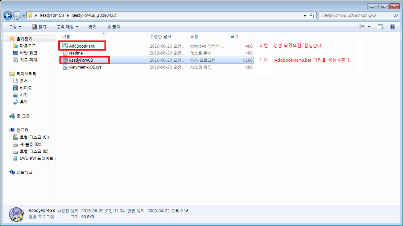Viewport: 403px width, 226px height.
Task: Select 컴퓨터 in the navigation pane
Action: point(22,130)
